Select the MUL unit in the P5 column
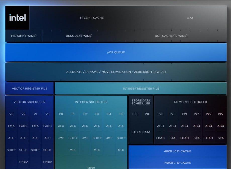Screen dimensions: 231x169 [x=121, y=150]
